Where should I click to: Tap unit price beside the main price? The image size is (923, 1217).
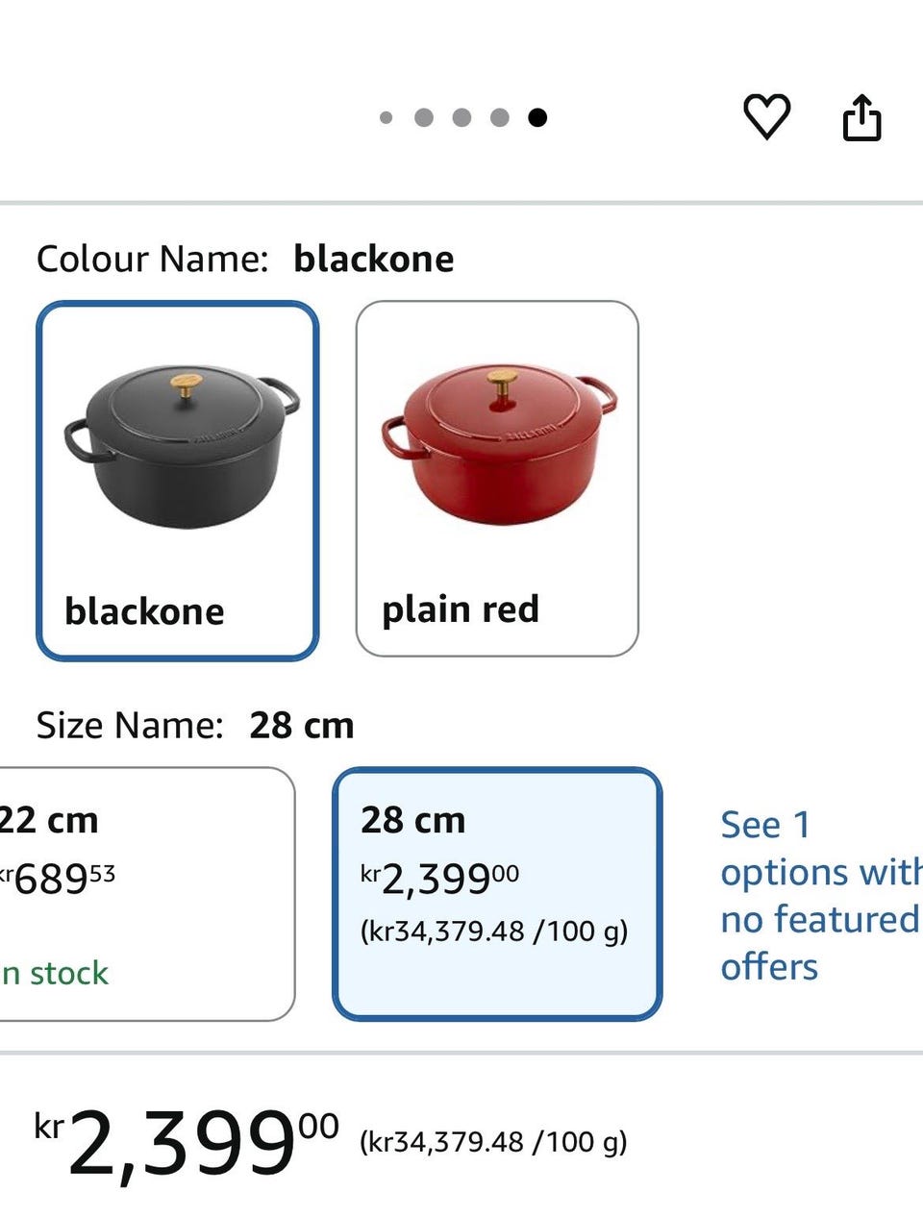point(493,1142)
